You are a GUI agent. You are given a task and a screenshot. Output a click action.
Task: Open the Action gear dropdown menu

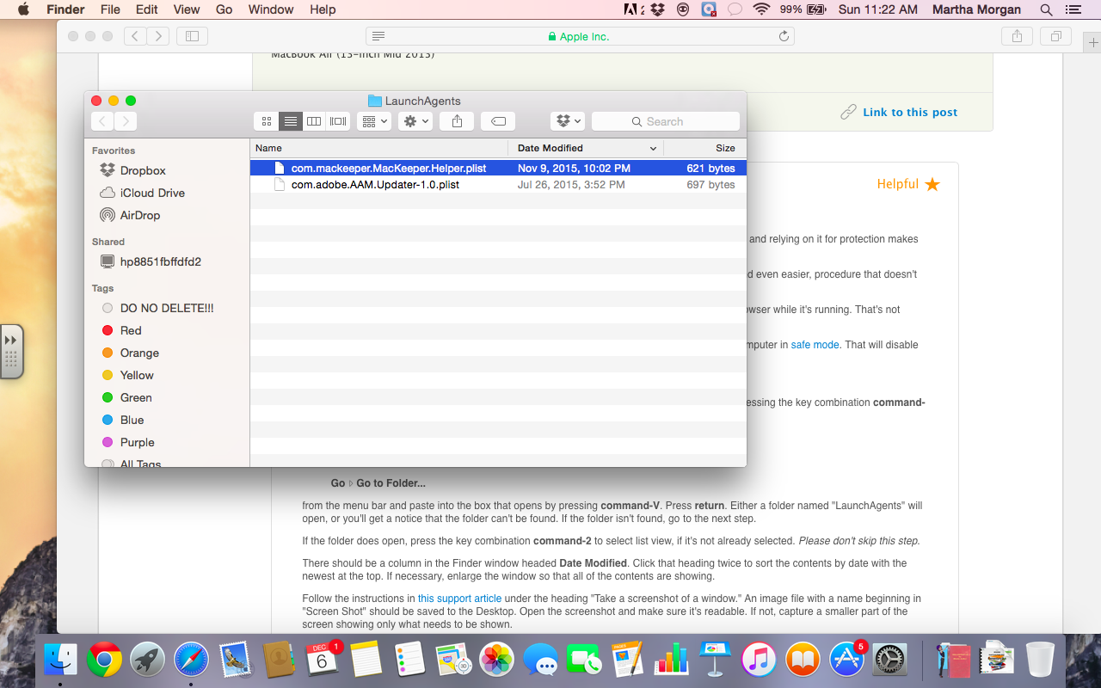coord(415,121)
